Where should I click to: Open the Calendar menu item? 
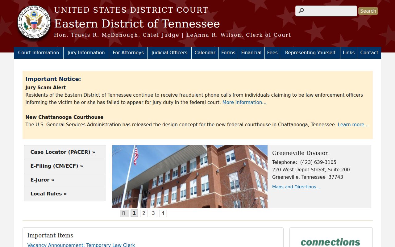click(x=205, y=53)
